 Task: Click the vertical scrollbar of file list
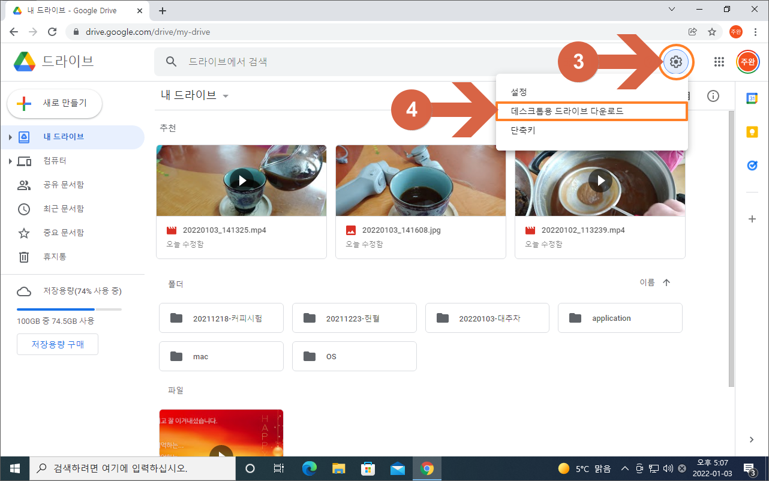click(731, 248)
